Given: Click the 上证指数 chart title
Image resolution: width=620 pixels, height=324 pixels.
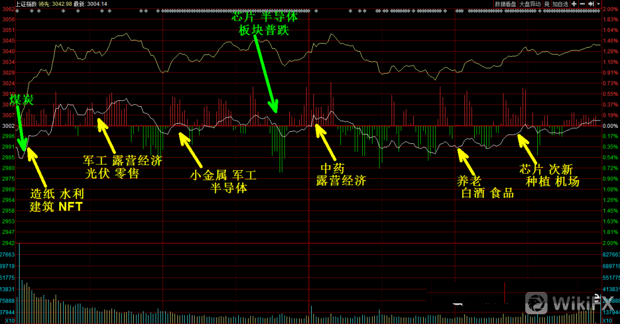Looking at the screenshot, I should pos(26,4).
